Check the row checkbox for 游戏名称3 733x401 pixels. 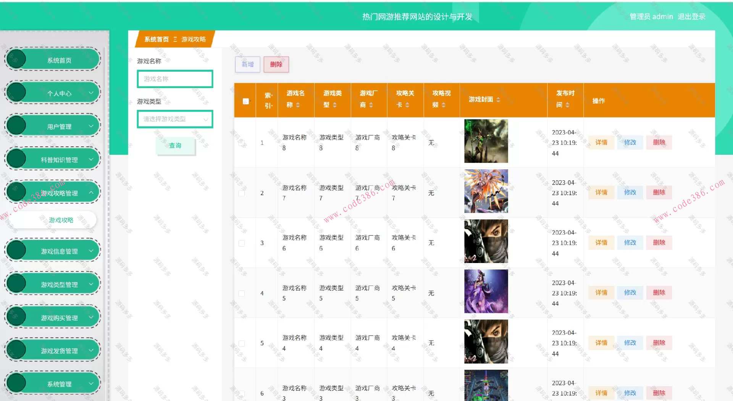pyautogui.click(x=242, y=394)
